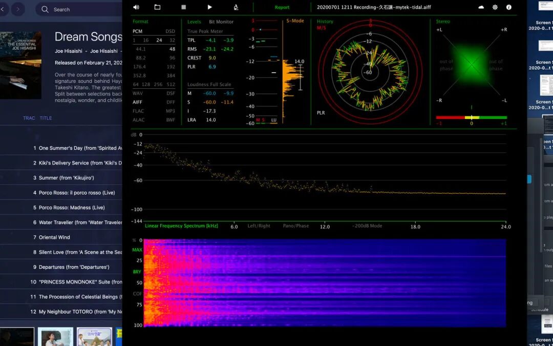Toggle the Left/Right spectrum mode
The height and width of the screenshot is (346, 553).
click(259, 226)
